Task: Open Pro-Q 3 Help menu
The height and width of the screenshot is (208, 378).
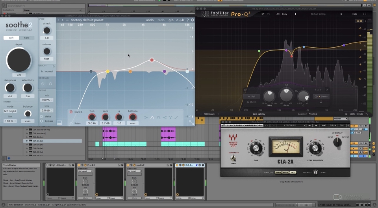Action: coord(355,14)
